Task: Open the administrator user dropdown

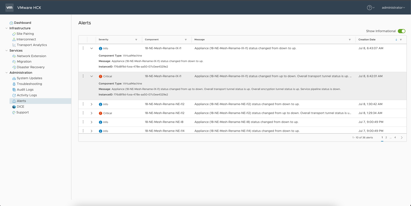Action: pos(393,8)
